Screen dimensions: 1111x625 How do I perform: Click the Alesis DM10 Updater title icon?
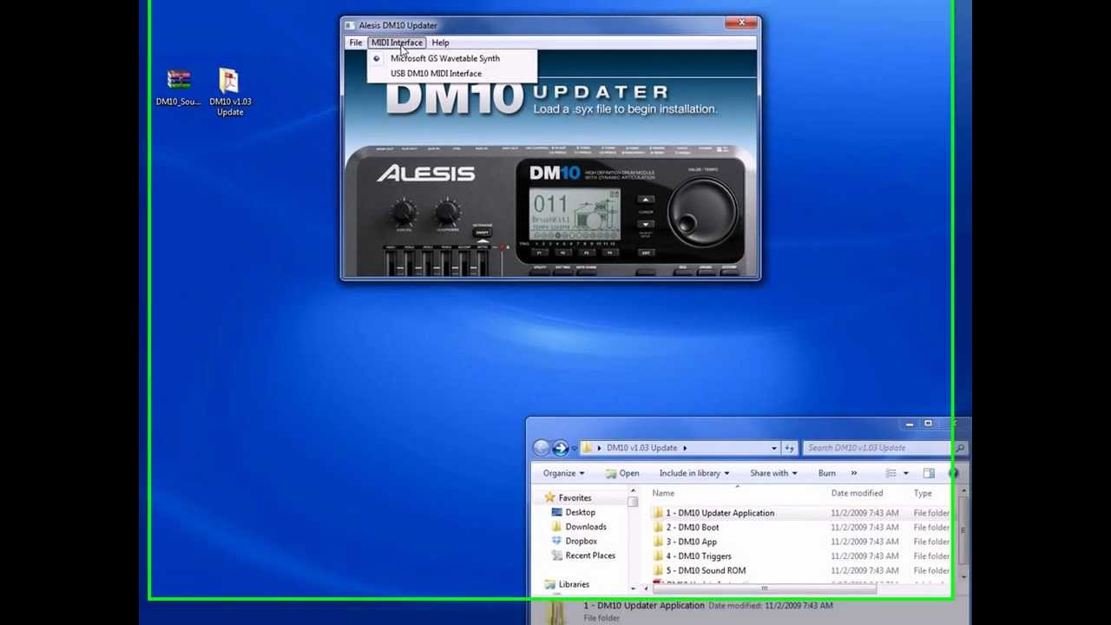pos(349,25)
